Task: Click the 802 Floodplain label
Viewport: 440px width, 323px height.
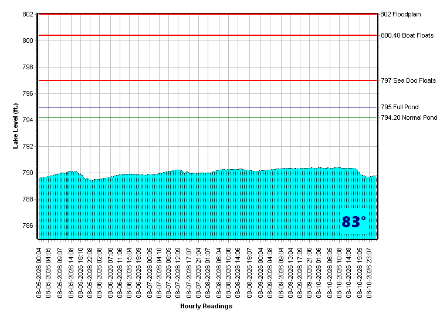Action: [401, 14]
